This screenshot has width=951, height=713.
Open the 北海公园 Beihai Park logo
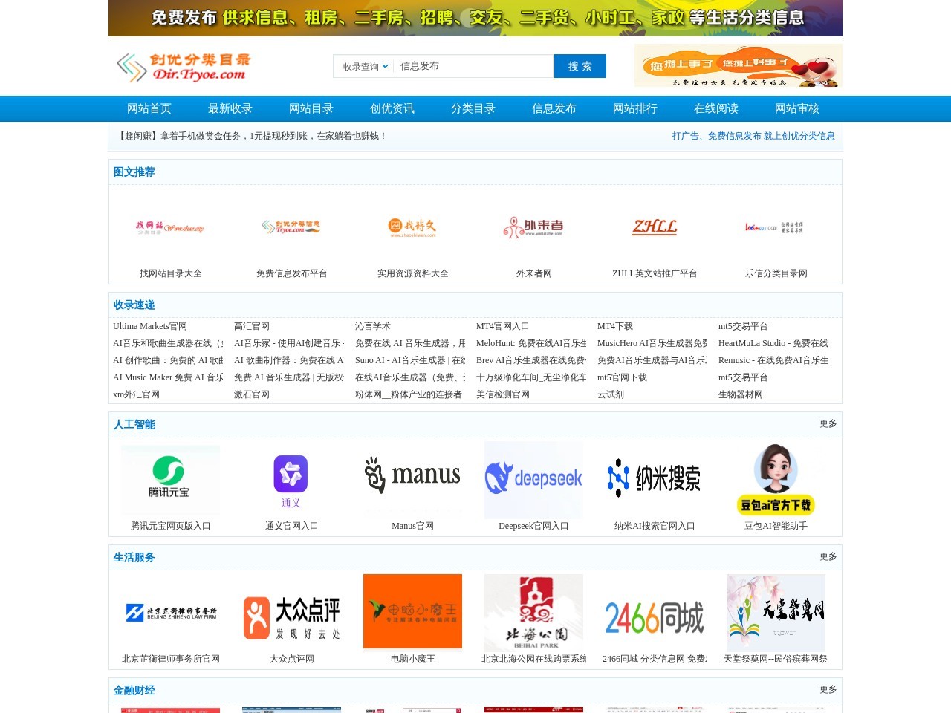coord(533,613)
